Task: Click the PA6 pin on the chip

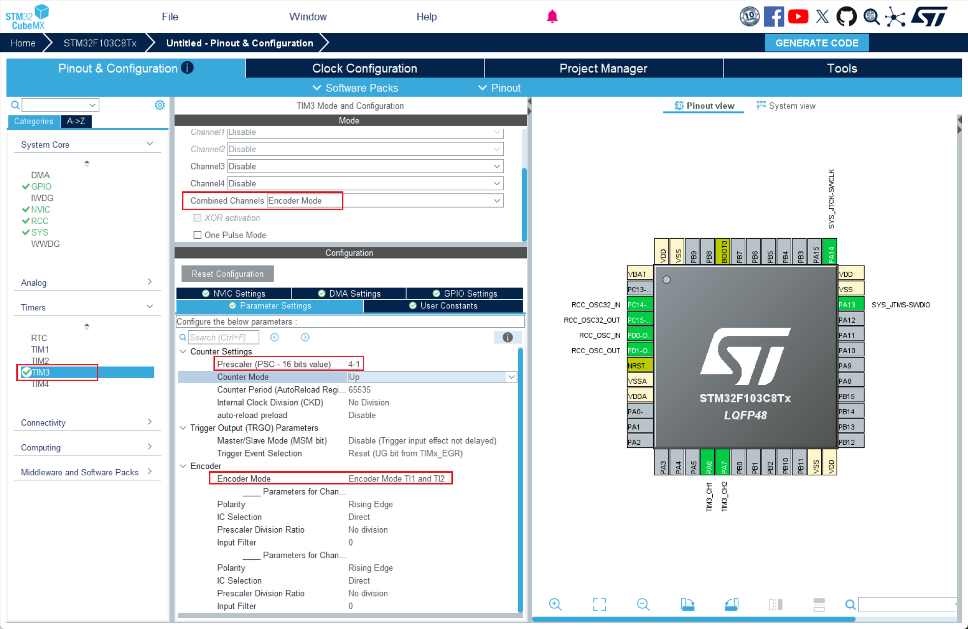Action: 708,463
